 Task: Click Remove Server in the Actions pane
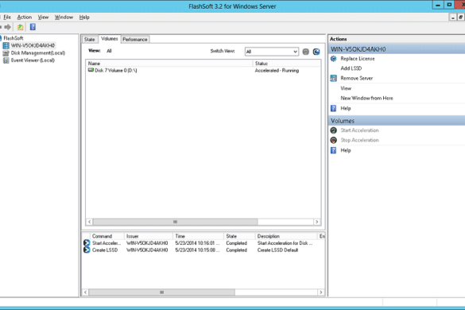[x=356, y=79]
